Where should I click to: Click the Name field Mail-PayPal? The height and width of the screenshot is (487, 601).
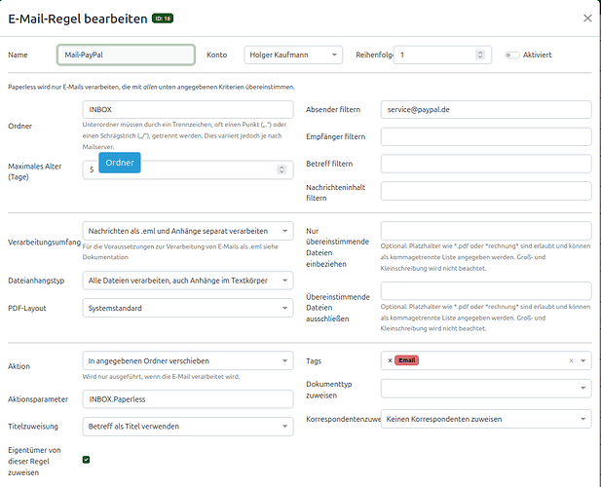126,56
